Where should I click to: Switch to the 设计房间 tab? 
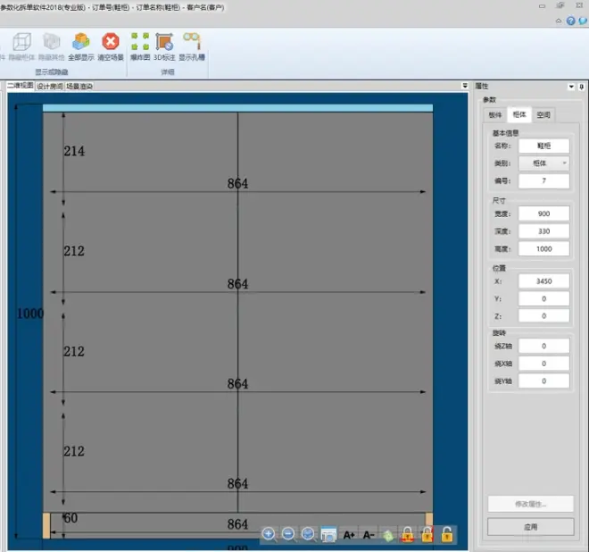[49, 87]
